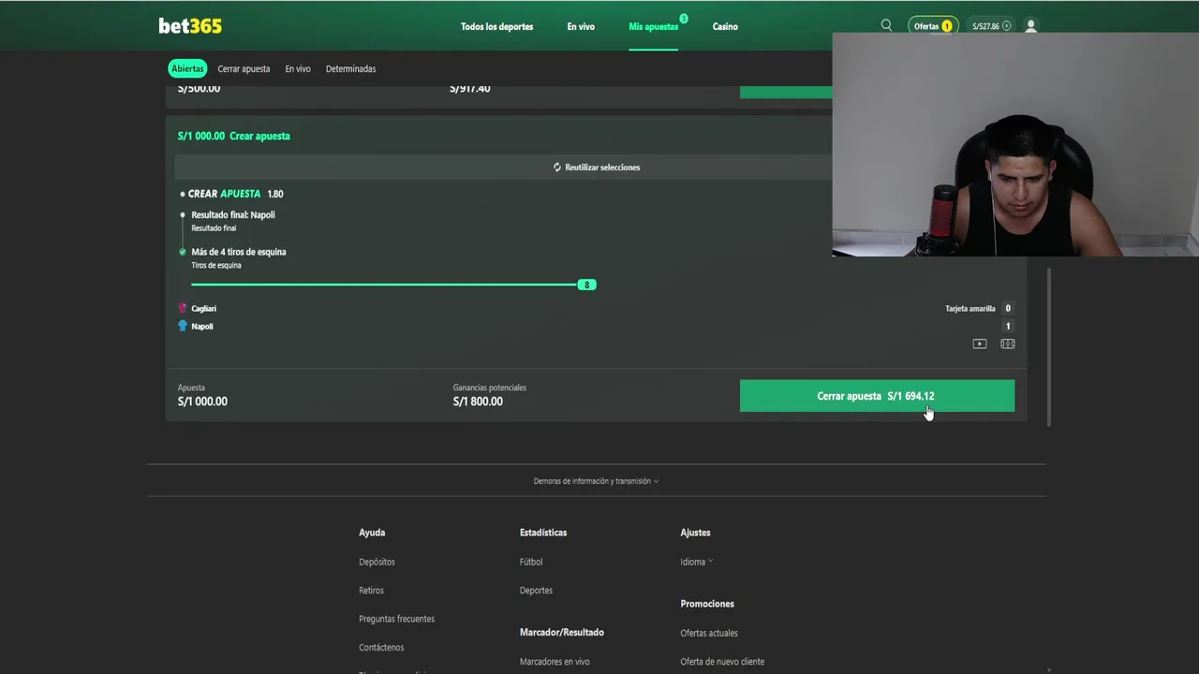Click the Tarjeta amarilla label
Screen dimensions: 1199x674
click(x=970, y=308)
